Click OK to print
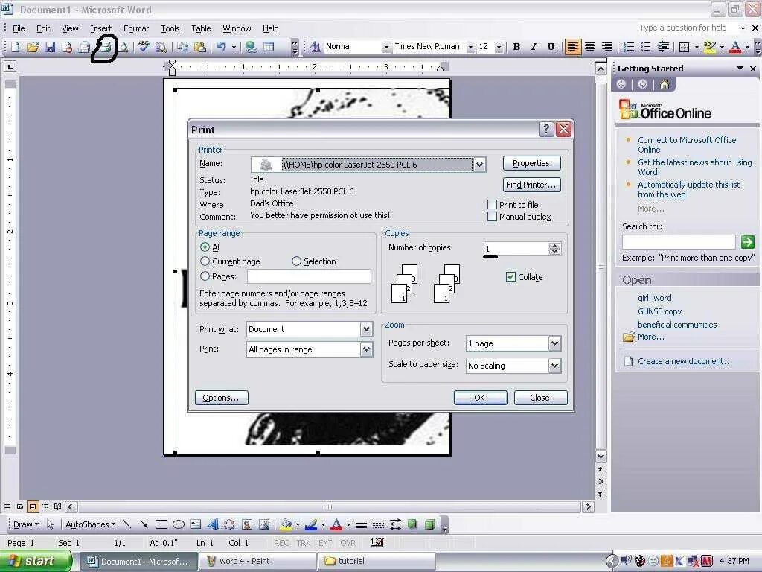This screenshot has height=572, width=762. [480, 398]
